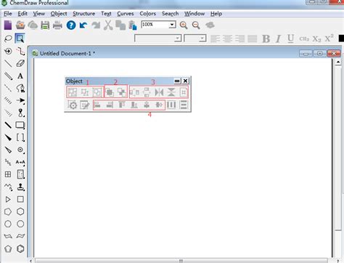Click Flip Horizontal in Object toolbar
This screenshot has width=344, height=263.
(x=159, y=92)
